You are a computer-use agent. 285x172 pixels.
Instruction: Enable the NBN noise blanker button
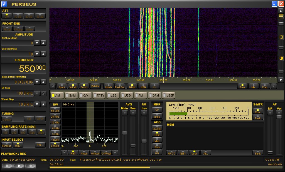coord(143,86)
